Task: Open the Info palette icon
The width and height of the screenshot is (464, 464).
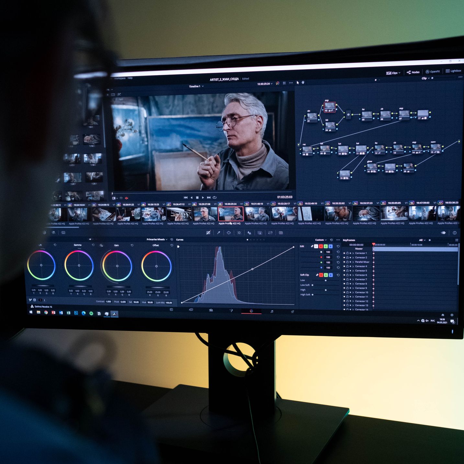Action: pyautogui.click(x=455, y=233)
